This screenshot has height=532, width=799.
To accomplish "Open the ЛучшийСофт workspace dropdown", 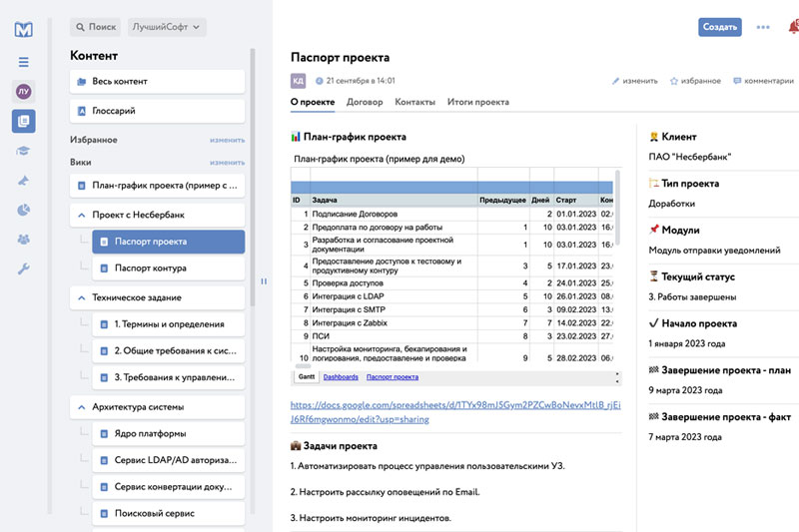I will coord(166,27).
